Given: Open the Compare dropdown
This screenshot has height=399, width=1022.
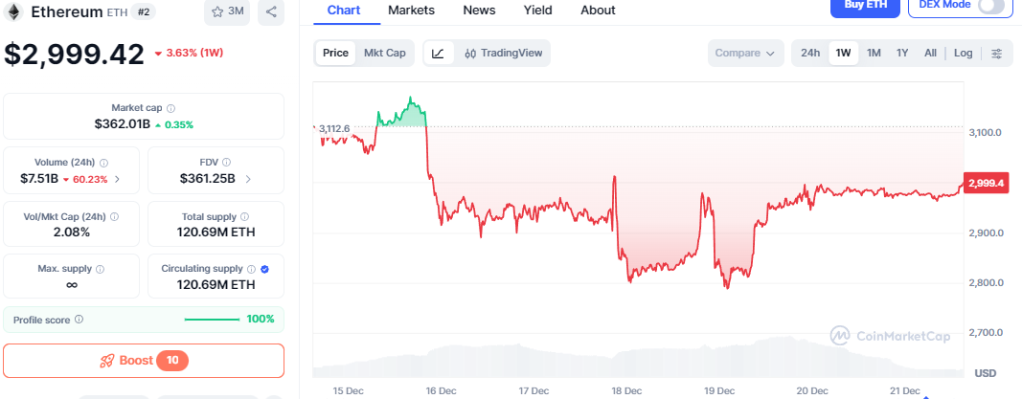Looking at the screenshot, I should click(744, 54).
